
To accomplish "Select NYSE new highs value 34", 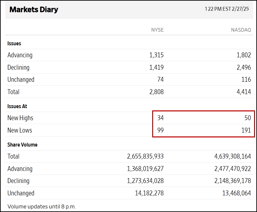I will [160, 118].
